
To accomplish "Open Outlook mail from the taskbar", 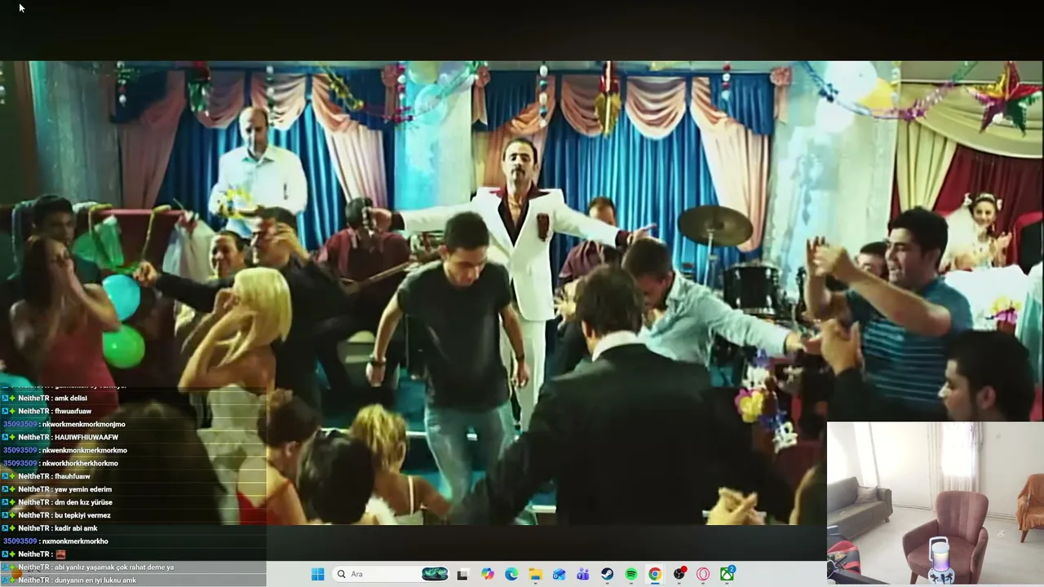I will coord(559,574).
